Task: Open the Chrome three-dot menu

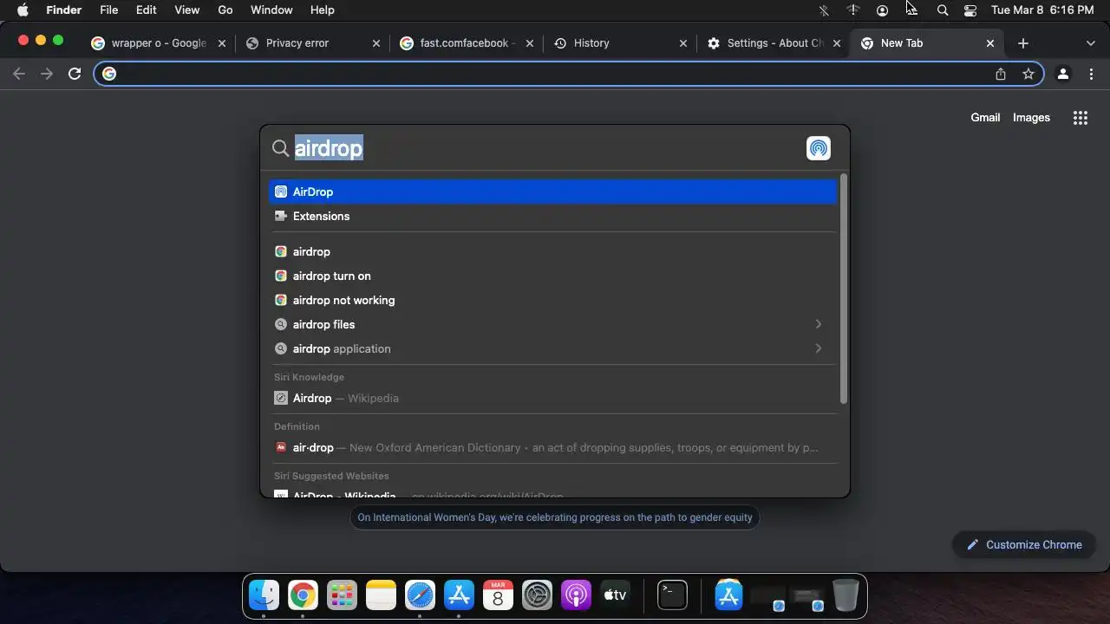Action: point(1091,74)
